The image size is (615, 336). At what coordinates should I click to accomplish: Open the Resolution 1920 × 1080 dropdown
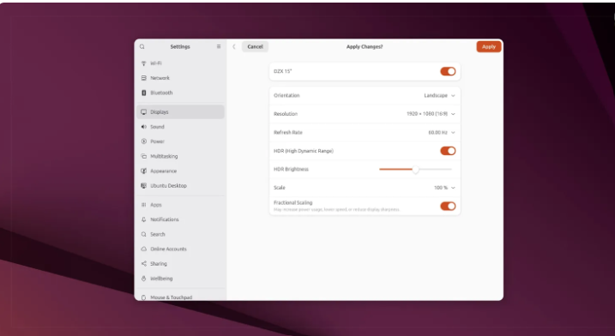431,114
